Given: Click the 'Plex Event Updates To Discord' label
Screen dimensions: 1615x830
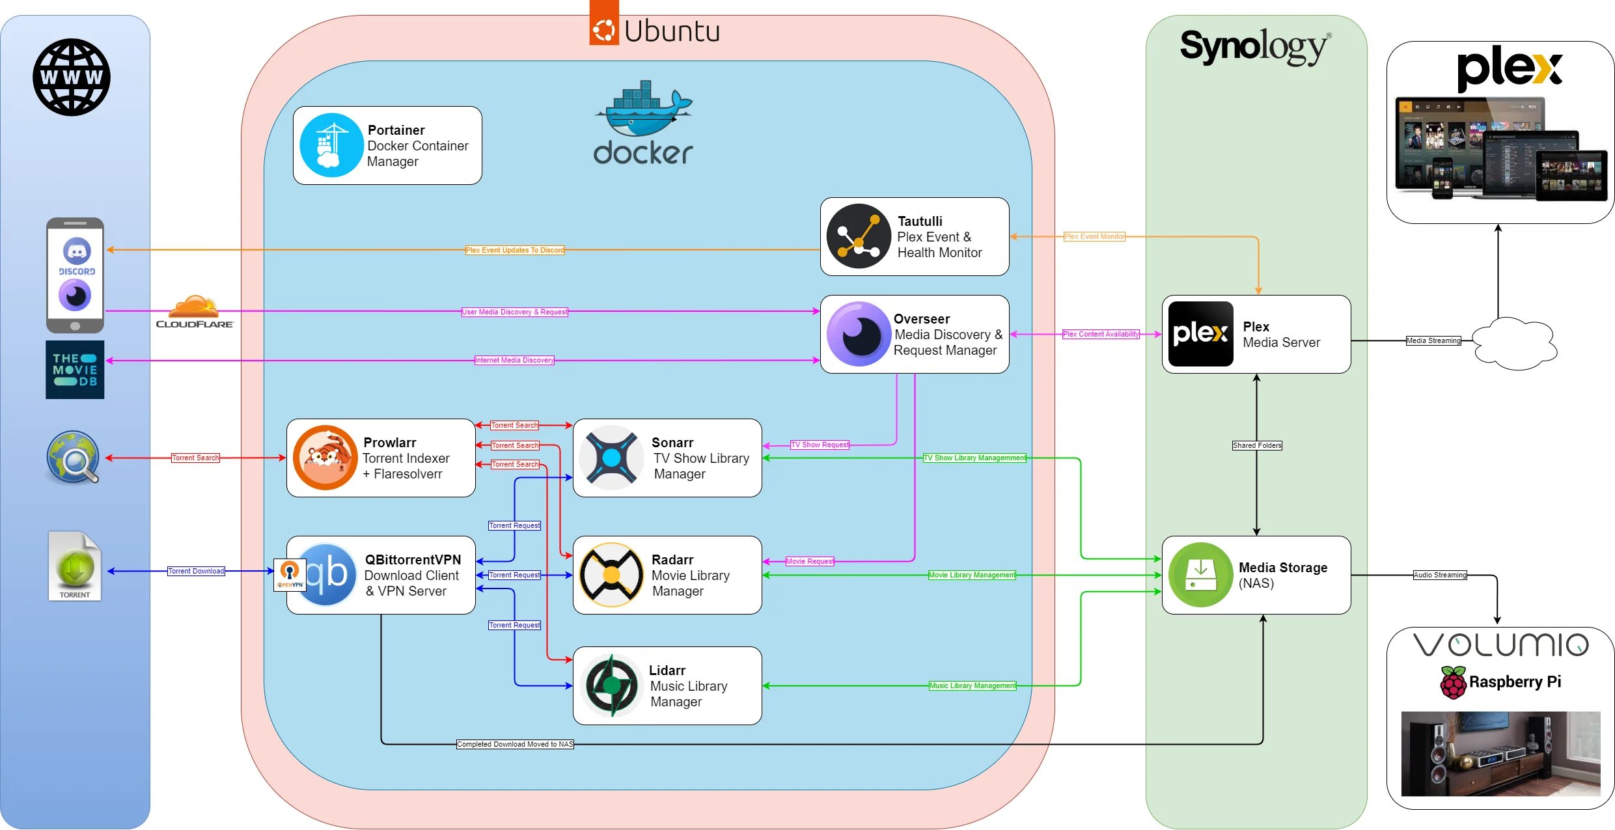Looking at the screenshot, I should [x=514, y=250].
